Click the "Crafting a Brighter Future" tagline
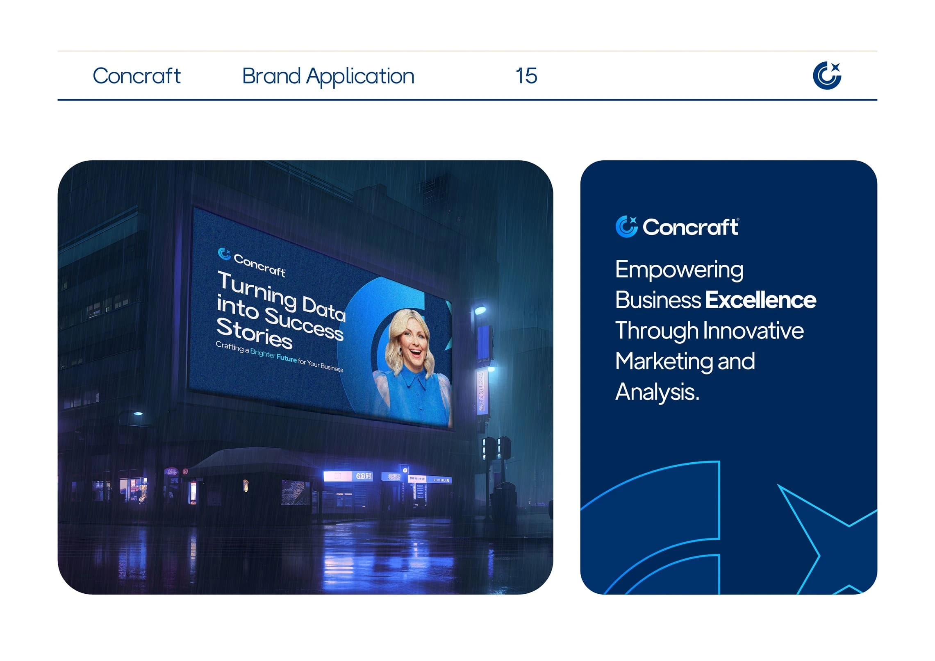The width and height of the screenshot is (935, 661). 279,356
